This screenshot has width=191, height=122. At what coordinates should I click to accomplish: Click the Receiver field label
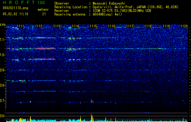[x=62, y=11]
